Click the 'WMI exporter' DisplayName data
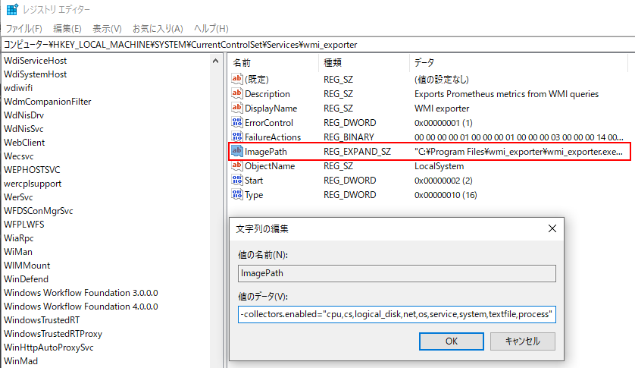 (442, 109)
